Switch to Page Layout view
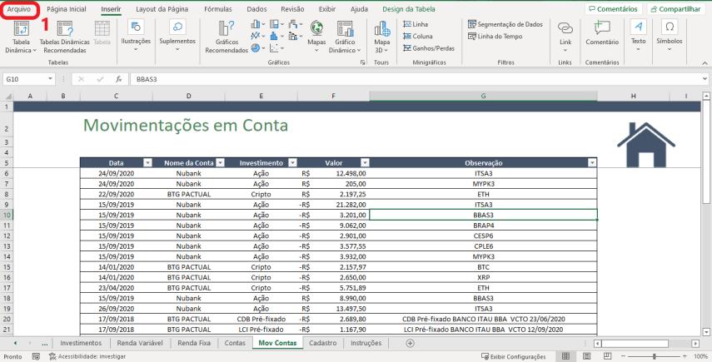The height and width of the screenshot is (362, 712). tap(587, 356)
